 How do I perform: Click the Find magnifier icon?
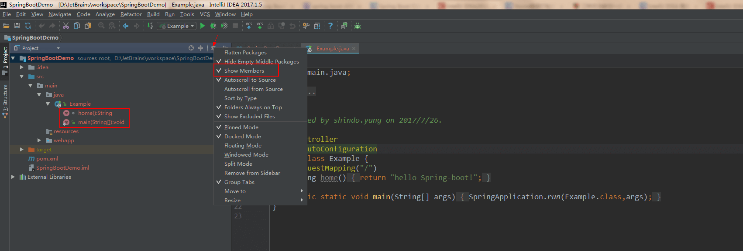(x=101, y=26)
